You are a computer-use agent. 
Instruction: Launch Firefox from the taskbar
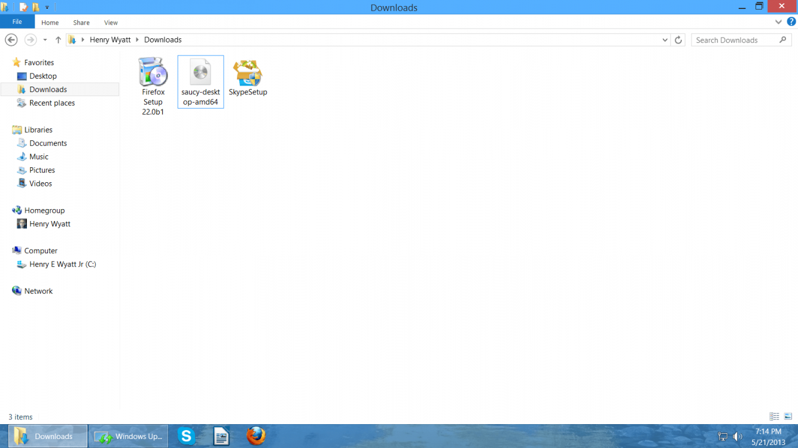256,436
